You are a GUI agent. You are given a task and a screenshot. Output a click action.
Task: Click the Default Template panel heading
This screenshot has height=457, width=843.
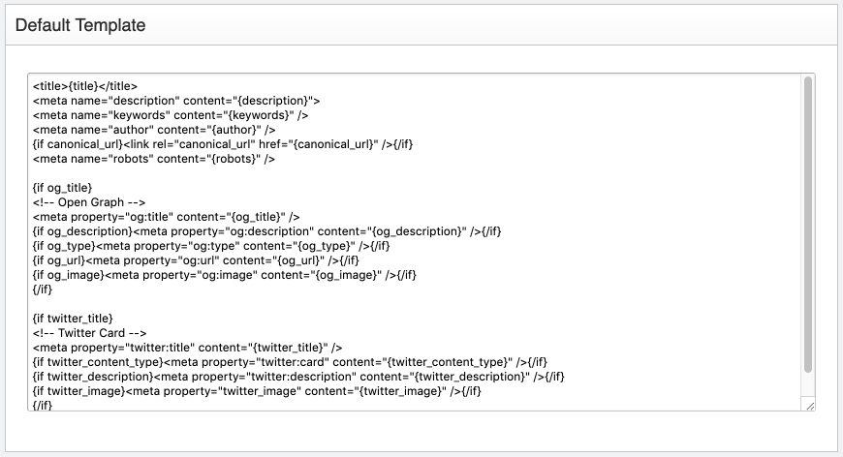coord(80,25)
